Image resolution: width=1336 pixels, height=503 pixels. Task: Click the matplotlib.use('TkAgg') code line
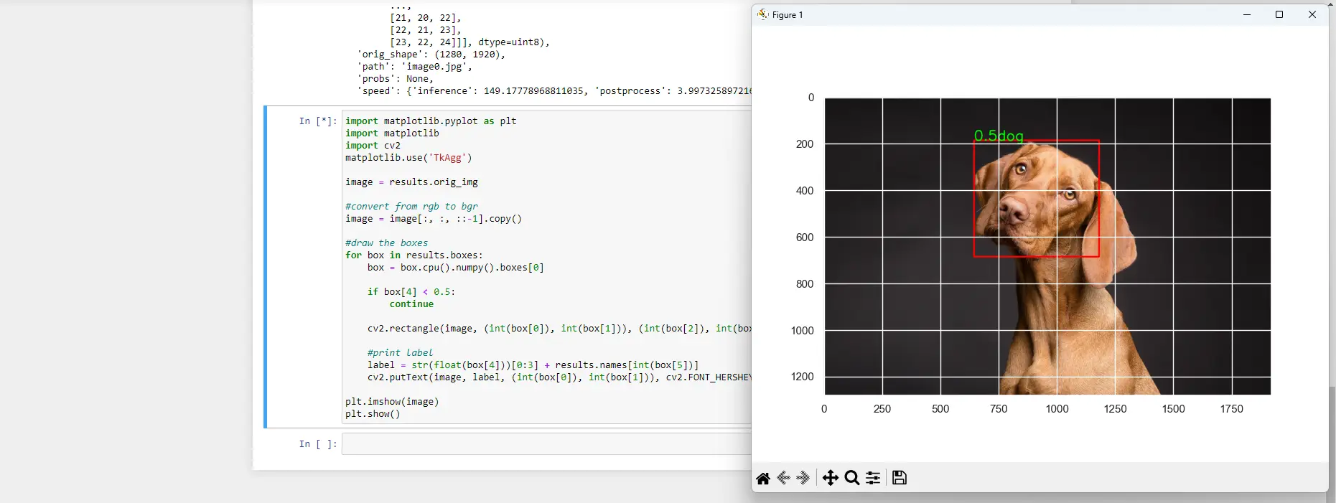tap(408, 158)
